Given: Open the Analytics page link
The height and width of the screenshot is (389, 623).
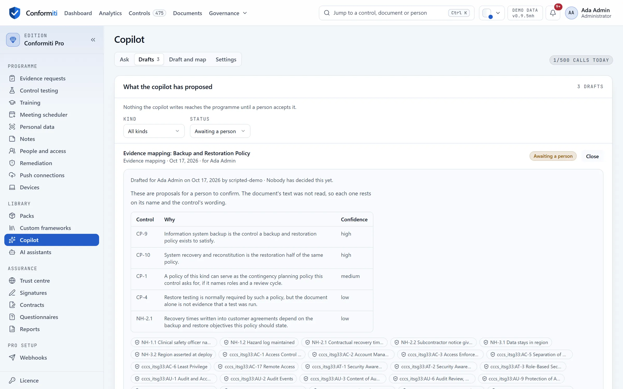Looking at the screenshot, I should (110, 13).
